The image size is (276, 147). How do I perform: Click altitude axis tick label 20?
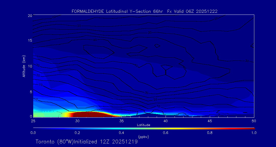(x=30, y=16)
